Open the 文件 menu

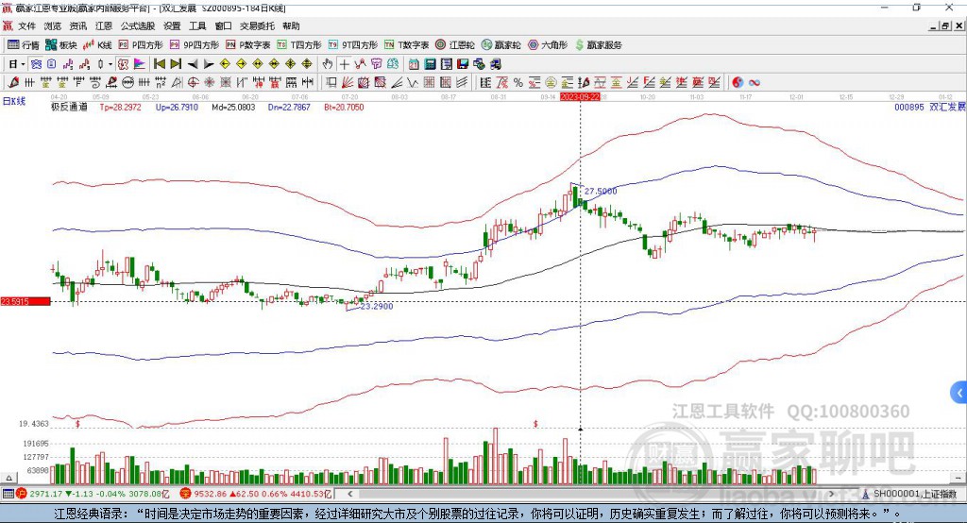coord(26,25)
